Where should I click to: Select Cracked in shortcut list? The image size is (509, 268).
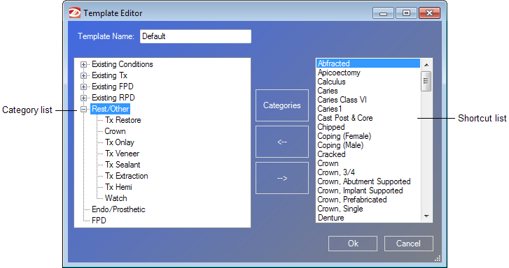[331, 154]
